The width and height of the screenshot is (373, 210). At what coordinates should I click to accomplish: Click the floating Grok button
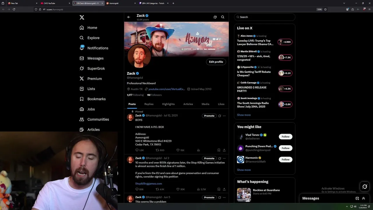coord(365,187)
